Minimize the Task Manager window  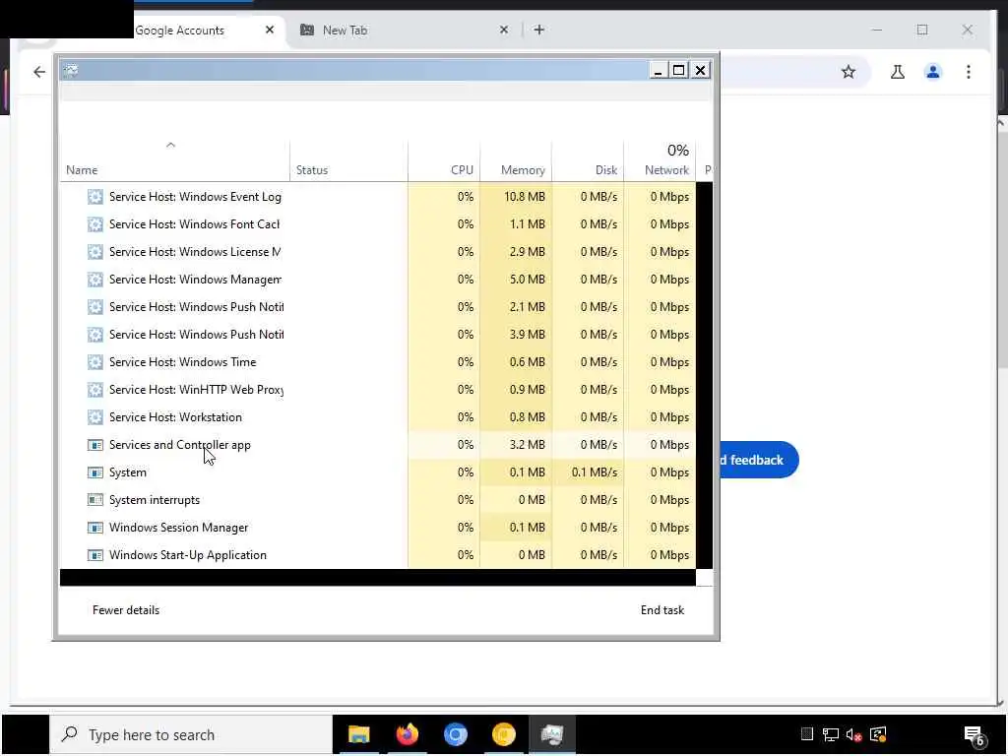click(x=657, y=70)
